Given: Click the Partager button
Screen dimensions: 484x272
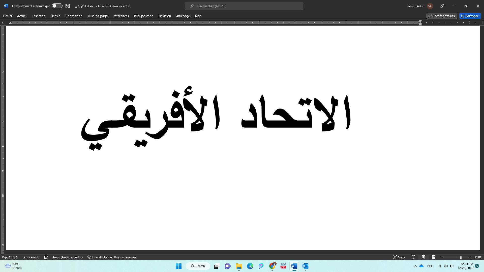Looking at the screenshot, I should click(470, 16).
